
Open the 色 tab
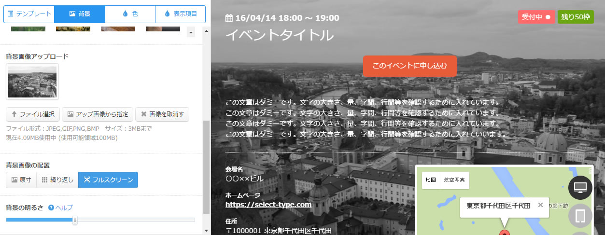(x=130, y=14)
